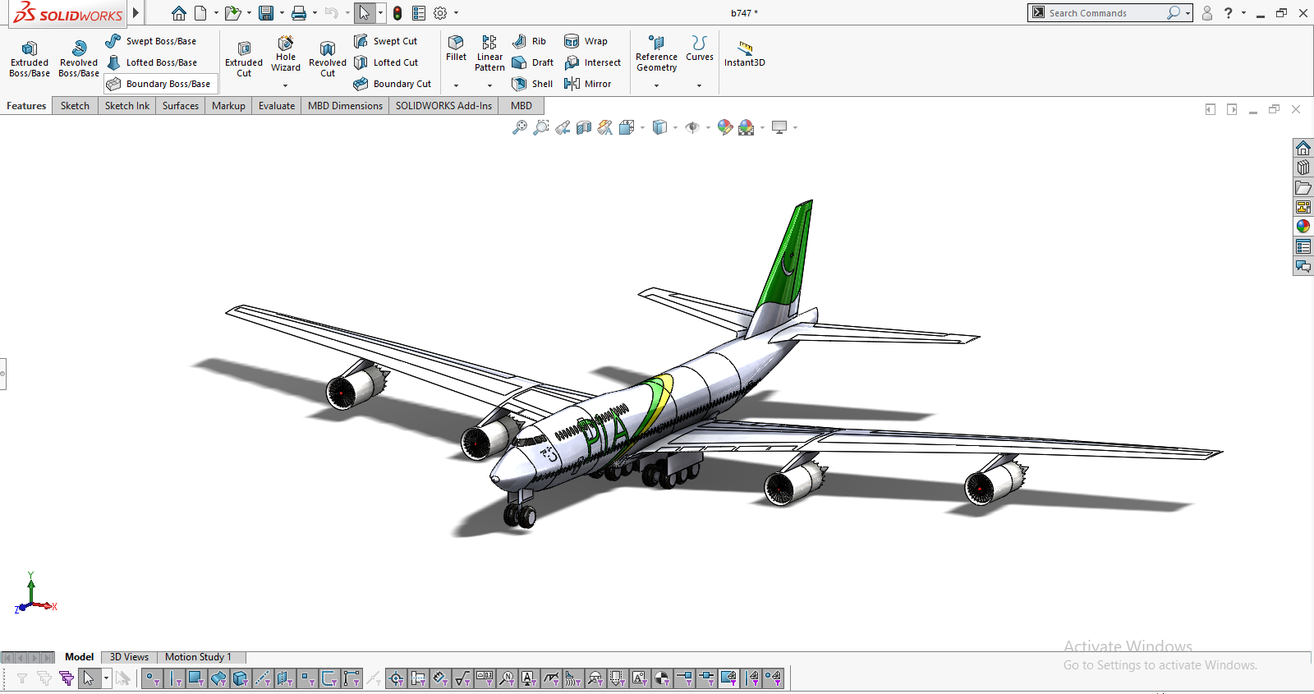
Task: Select the Linear Pattern tool
Action: pos(489,54)
